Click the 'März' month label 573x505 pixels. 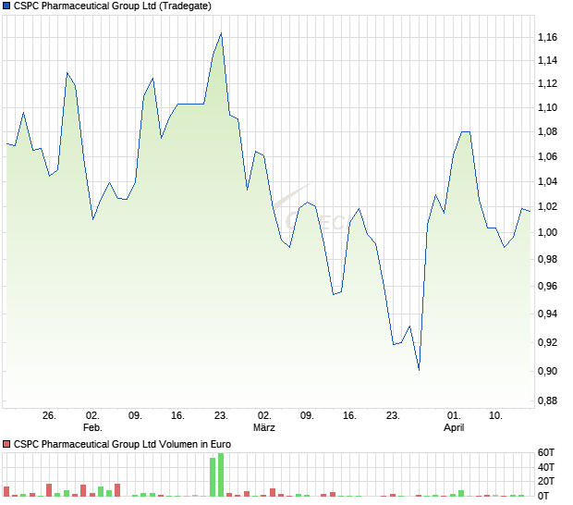[263, 427]
